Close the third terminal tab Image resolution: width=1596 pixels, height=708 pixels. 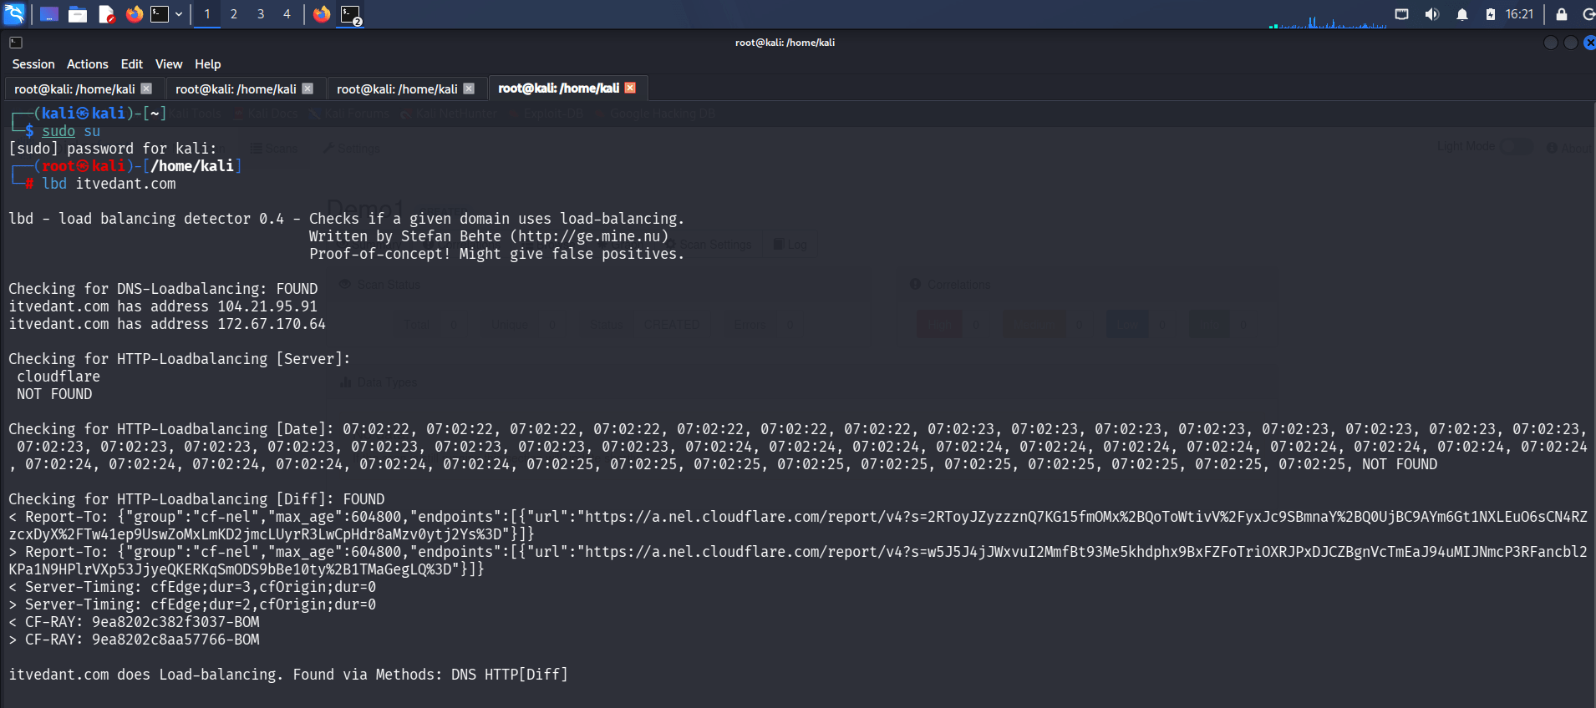coord(469,88)
